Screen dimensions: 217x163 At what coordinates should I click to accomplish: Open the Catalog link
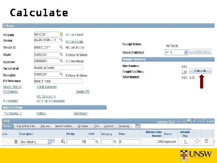point(41,113)
